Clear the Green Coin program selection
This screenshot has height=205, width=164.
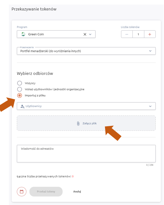85,34
